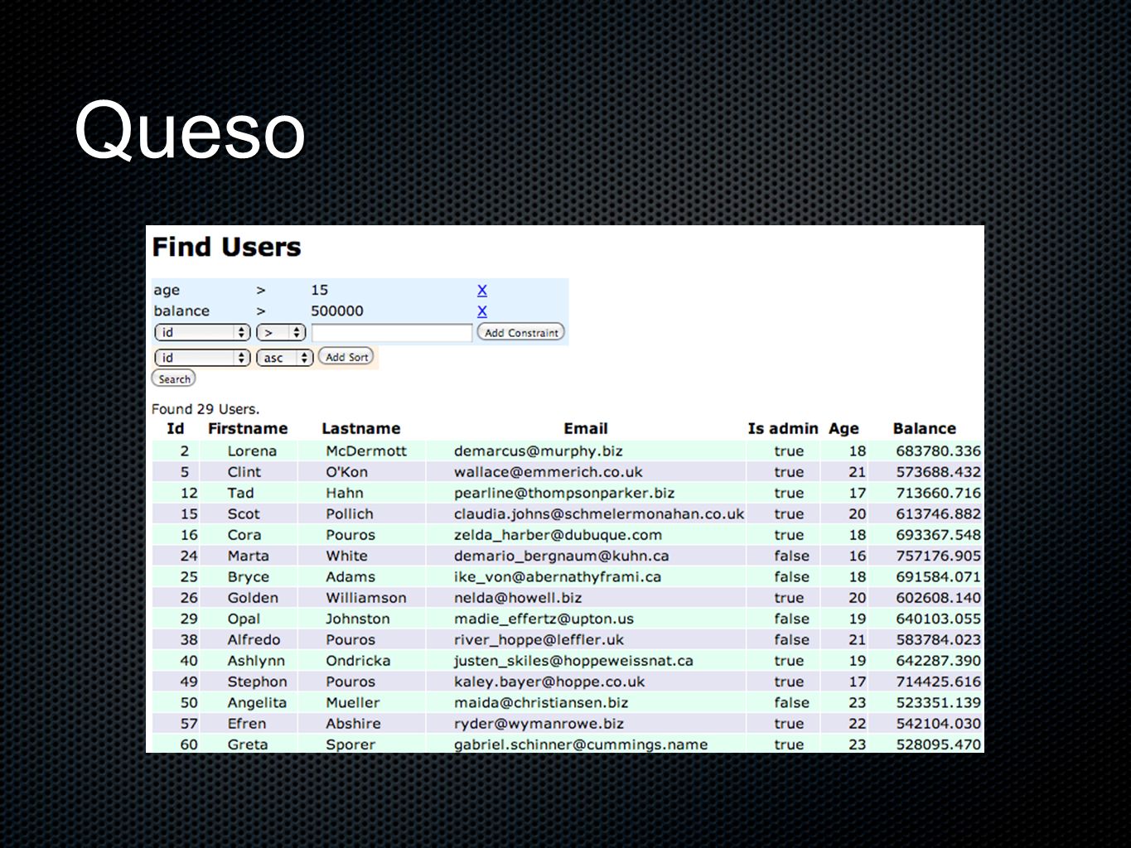Viewport: 1131px width, 848px height.
Task: Click email river_hoppe@leffler.uk
Action: [539, 640]
